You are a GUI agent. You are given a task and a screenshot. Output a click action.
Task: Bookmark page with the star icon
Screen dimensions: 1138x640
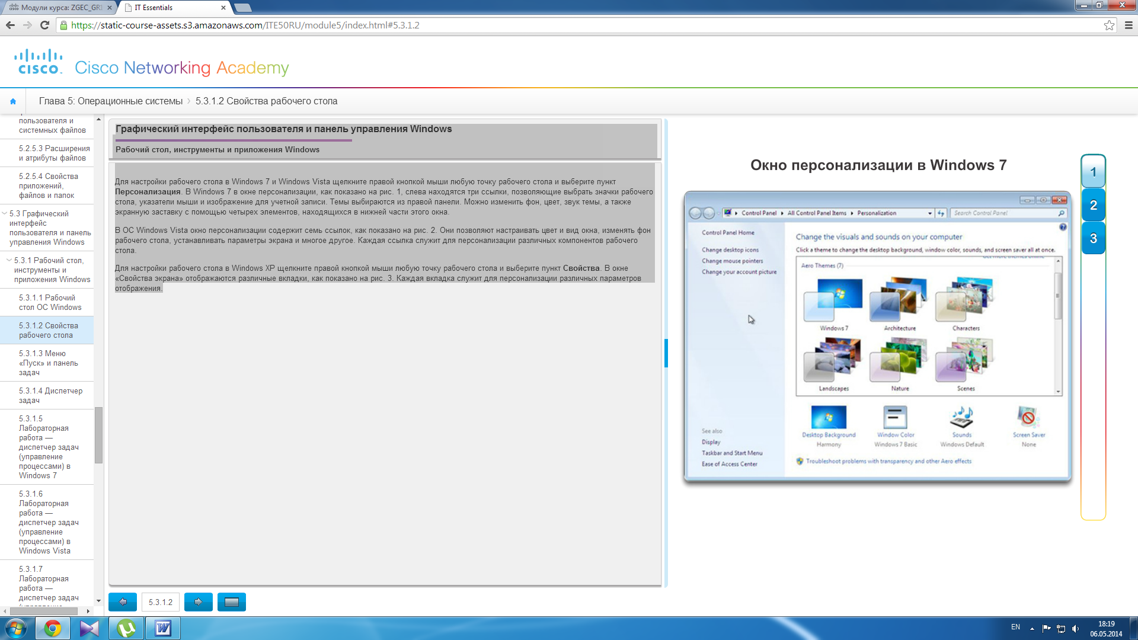click(1109, 25)
